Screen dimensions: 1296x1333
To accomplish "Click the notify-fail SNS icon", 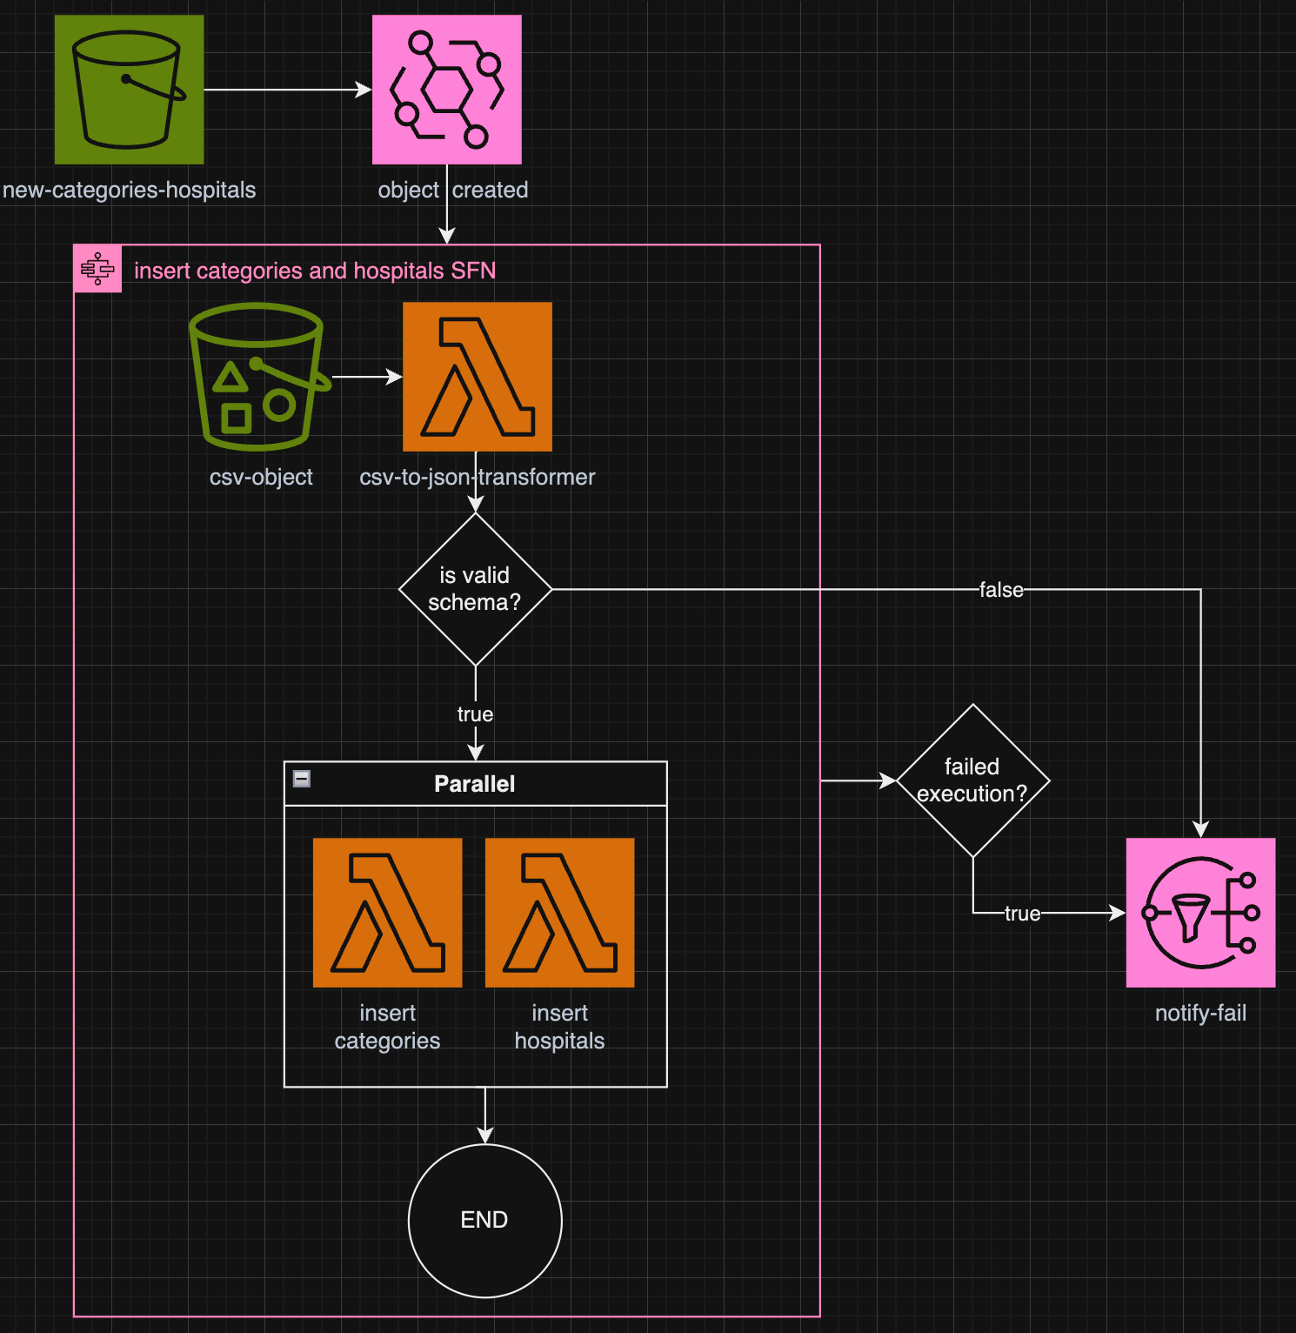I will coord(1201,913).
